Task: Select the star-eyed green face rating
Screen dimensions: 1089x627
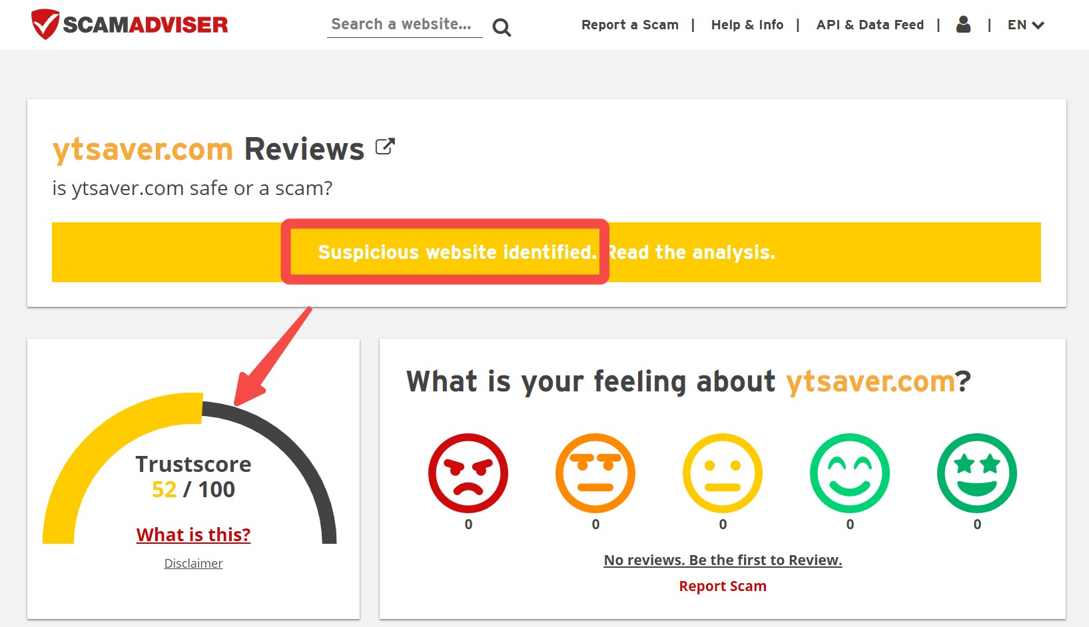Action: 977,473
